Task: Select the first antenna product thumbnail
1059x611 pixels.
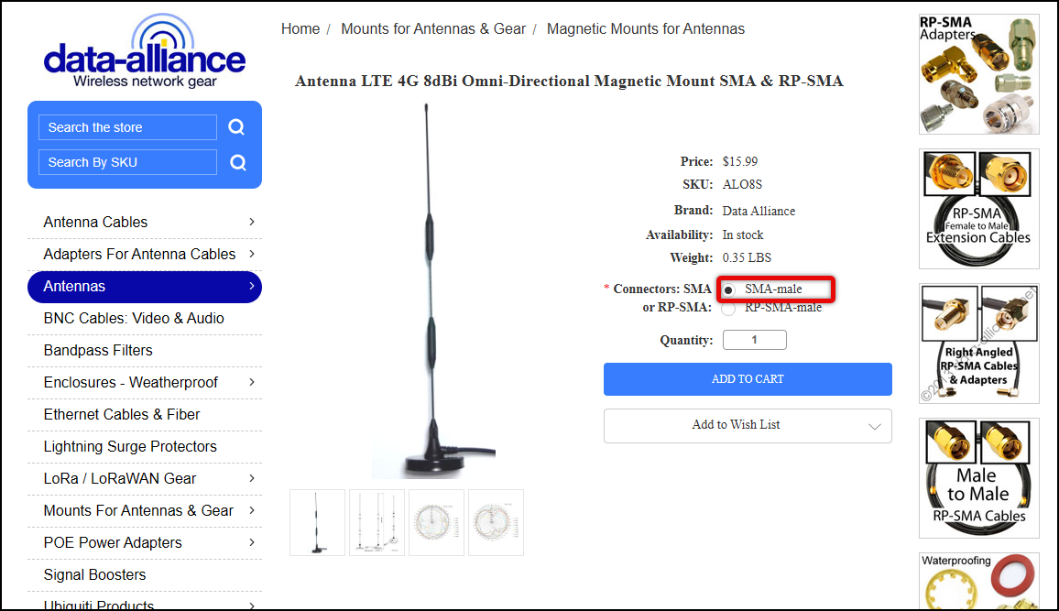Action: (x=317, y=522)
